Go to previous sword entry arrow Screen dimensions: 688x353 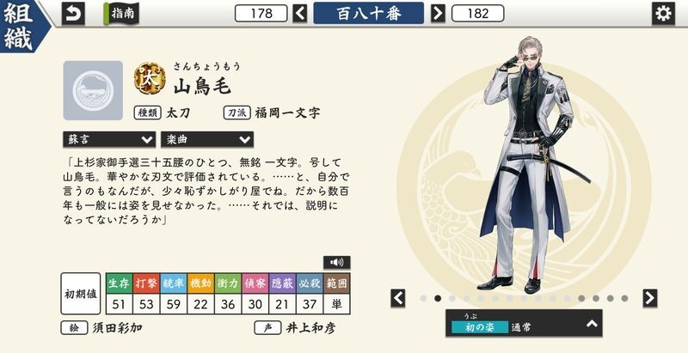click(x=300, y=13)
